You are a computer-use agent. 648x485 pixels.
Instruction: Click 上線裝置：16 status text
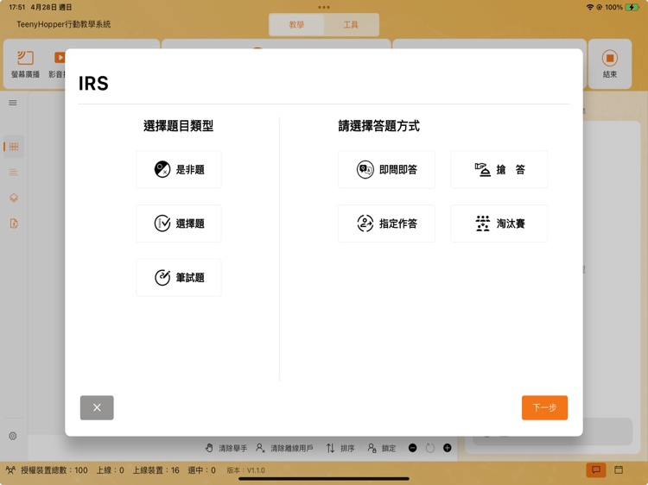[x=156, y=470]
